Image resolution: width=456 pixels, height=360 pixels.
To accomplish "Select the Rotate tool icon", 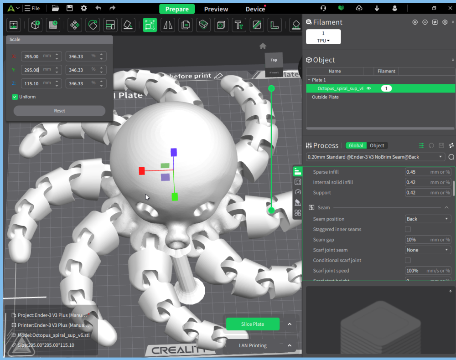I will click(93, 25).
